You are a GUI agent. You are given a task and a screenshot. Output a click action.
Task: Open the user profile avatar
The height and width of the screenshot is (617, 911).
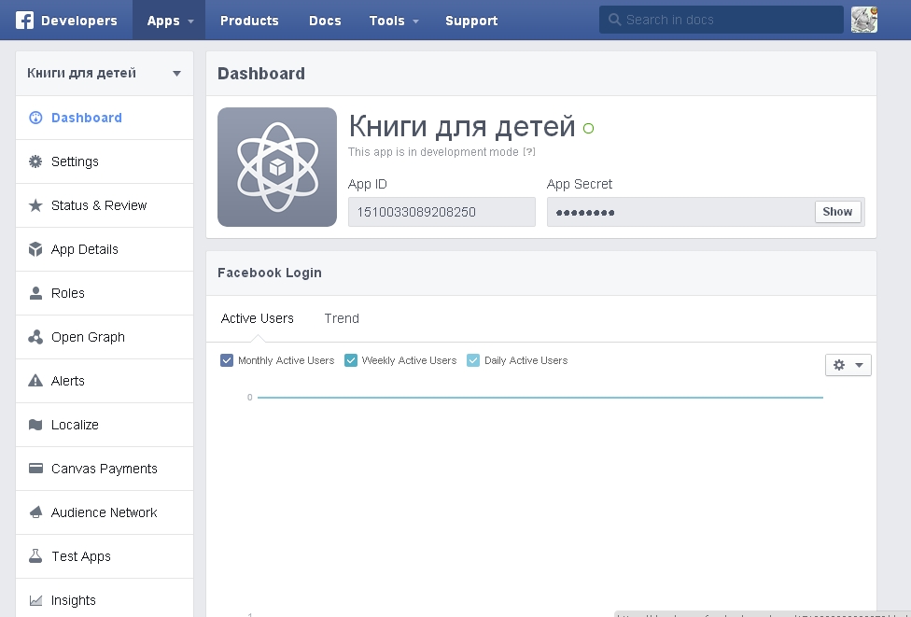864,20
